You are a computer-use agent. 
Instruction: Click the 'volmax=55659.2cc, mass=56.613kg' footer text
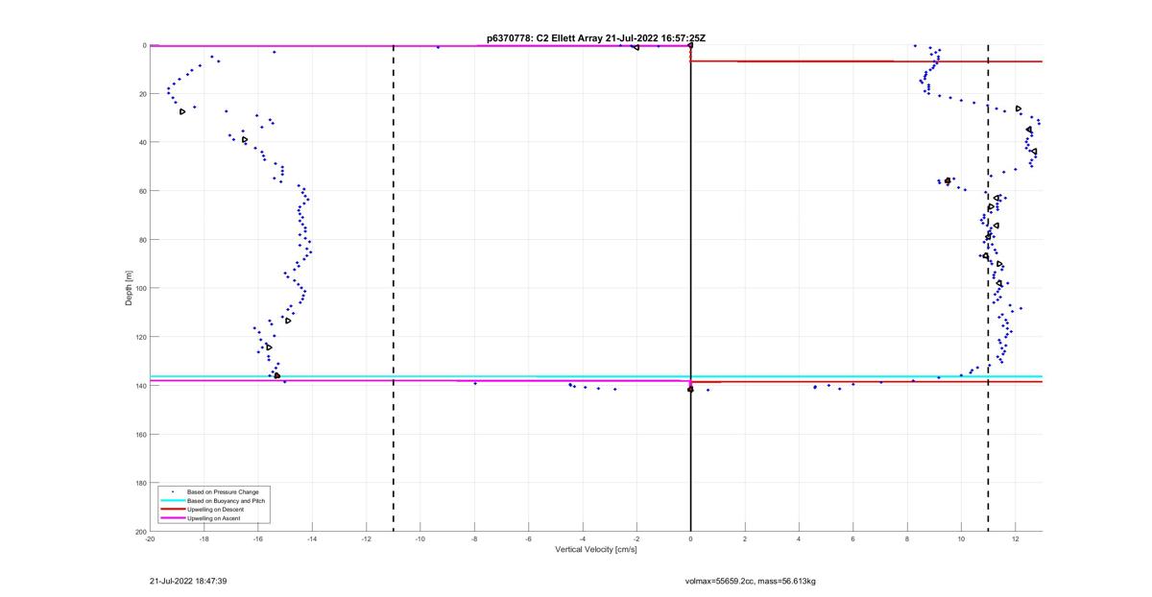click(x=750, y=581)
